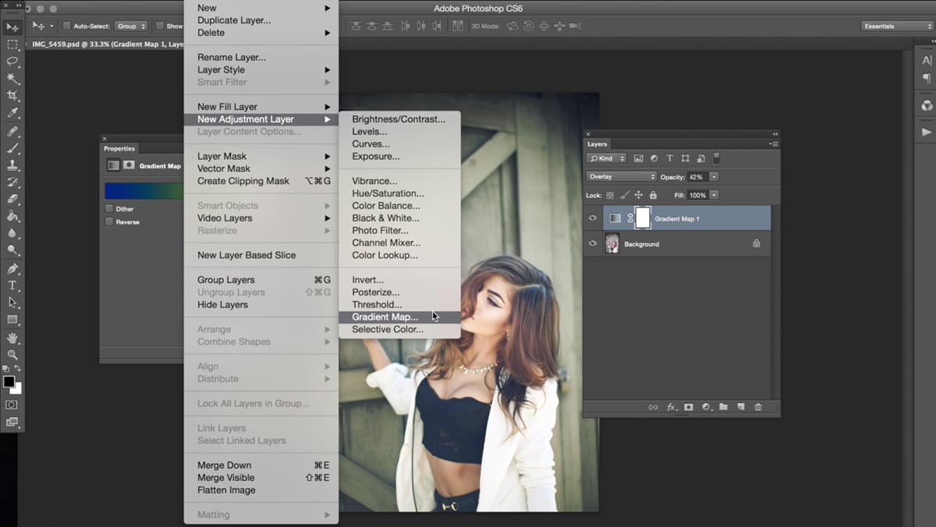Select the Zoom tool
Viewport: 936px width, 527px height.
(12, 355)
